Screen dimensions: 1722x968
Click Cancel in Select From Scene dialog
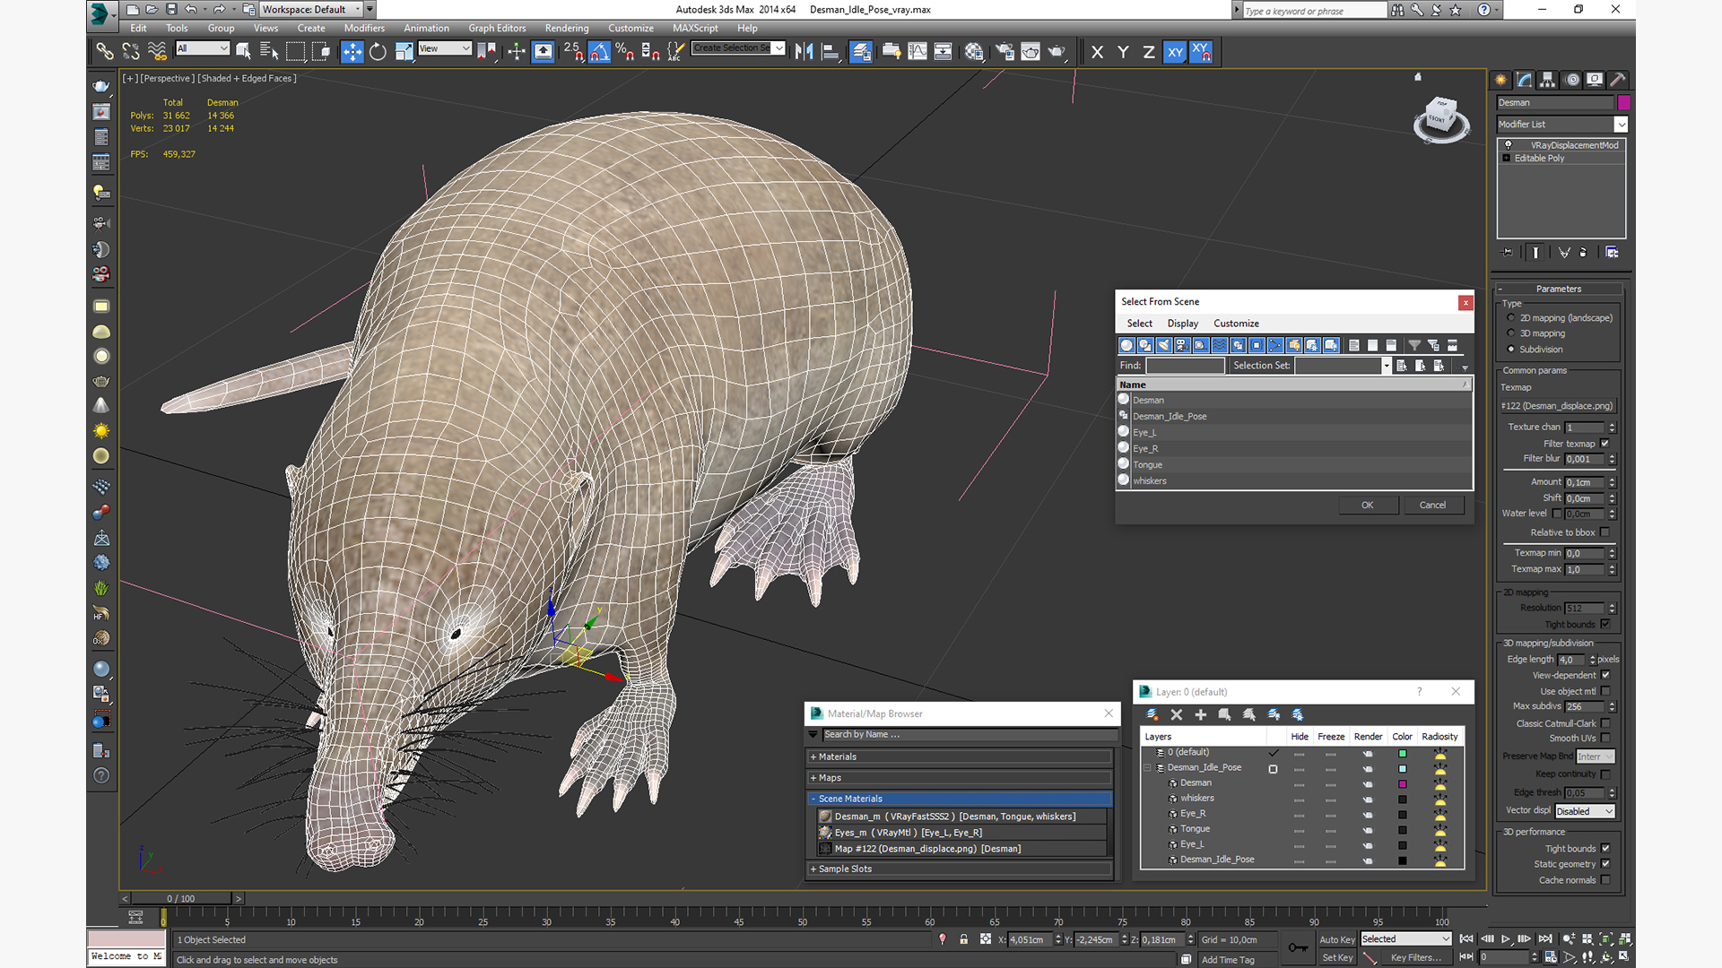(1432, 505)
